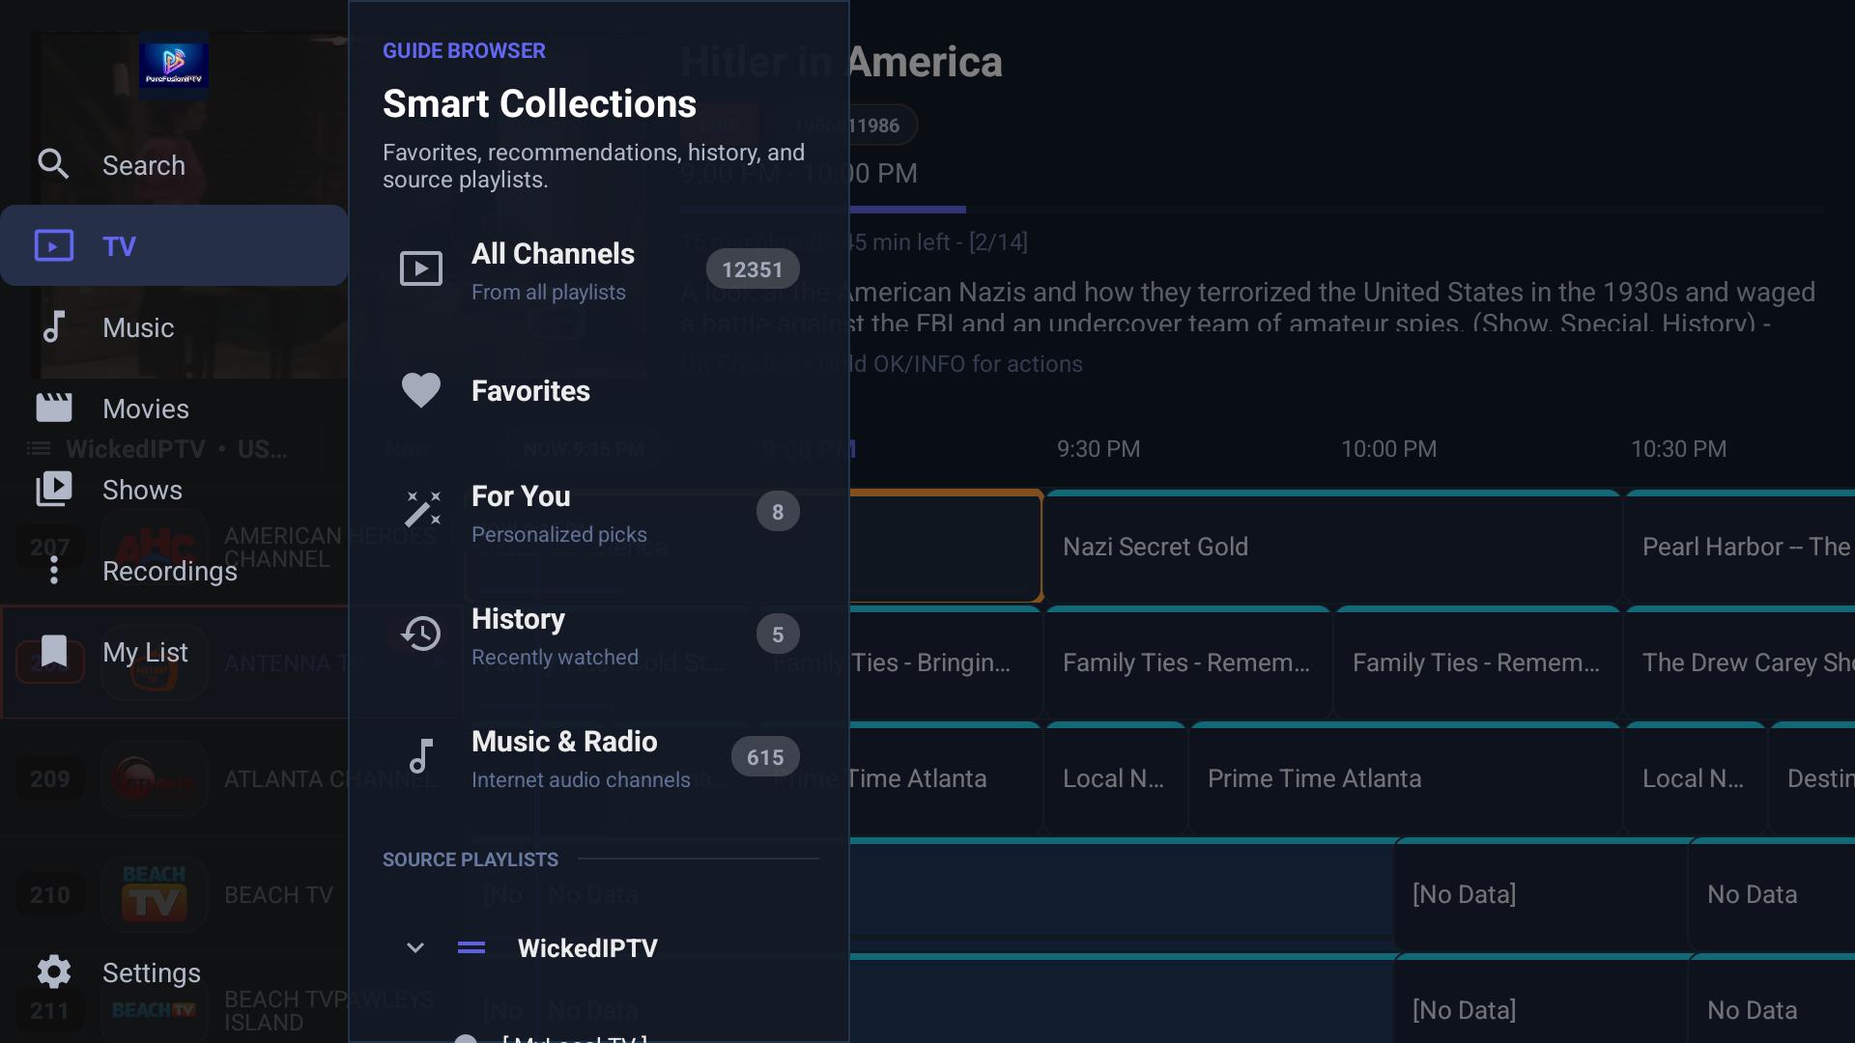Click the Music & Radio note icon
Image resolution: width=1855 pixels, height=1043 pixels.
tap(421, 756)
